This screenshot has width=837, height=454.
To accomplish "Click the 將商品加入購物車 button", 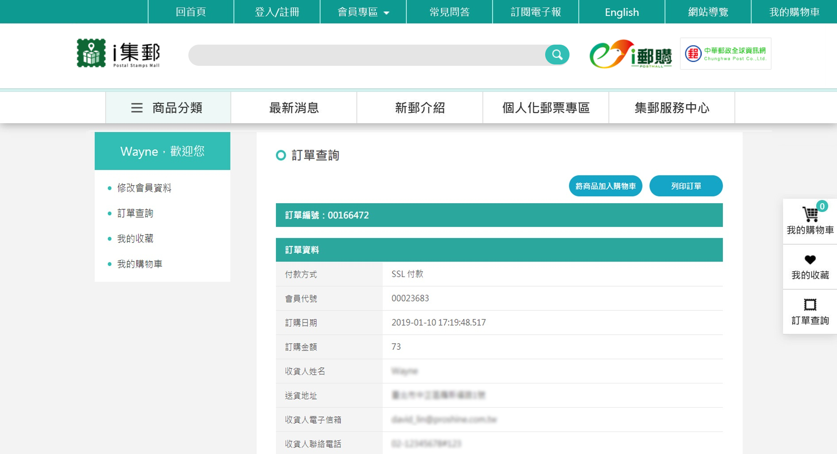I will [x=605, y=186].
